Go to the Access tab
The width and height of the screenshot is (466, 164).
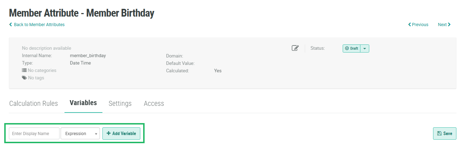point(154,103)
